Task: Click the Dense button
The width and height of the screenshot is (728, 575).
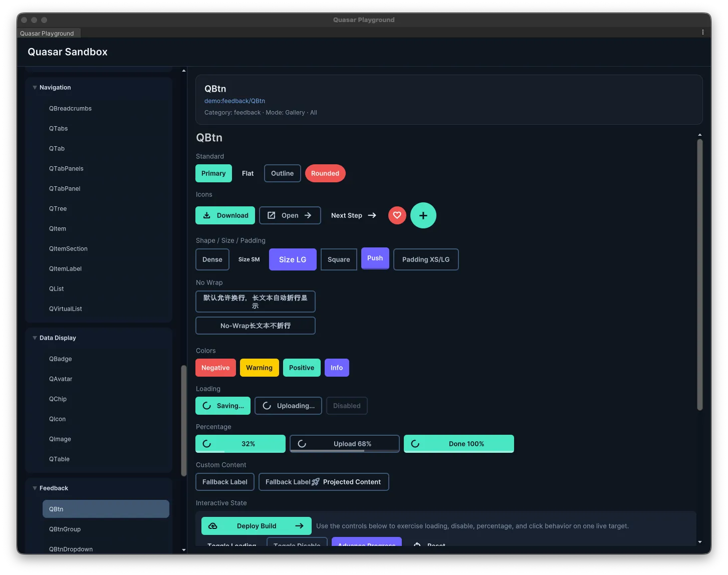Action: click(212, 259)
